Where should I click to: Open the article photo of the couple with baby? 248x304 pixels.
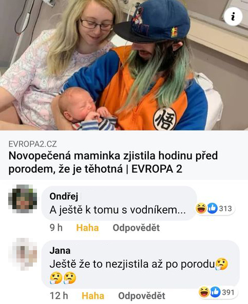(124, 65)
